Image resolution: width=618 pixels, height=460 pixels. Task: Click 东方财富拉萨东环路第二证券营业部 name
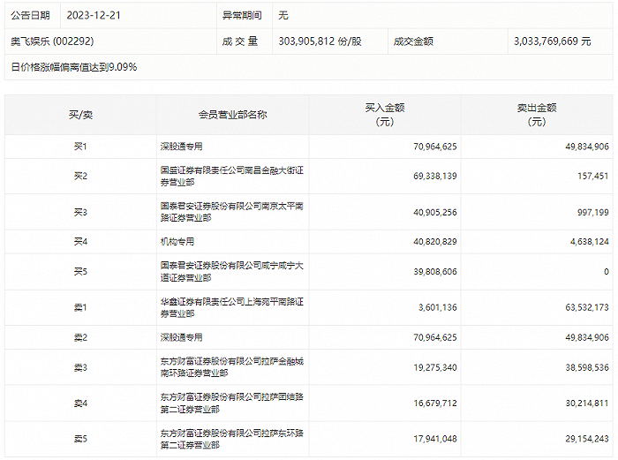coord(231,439)
